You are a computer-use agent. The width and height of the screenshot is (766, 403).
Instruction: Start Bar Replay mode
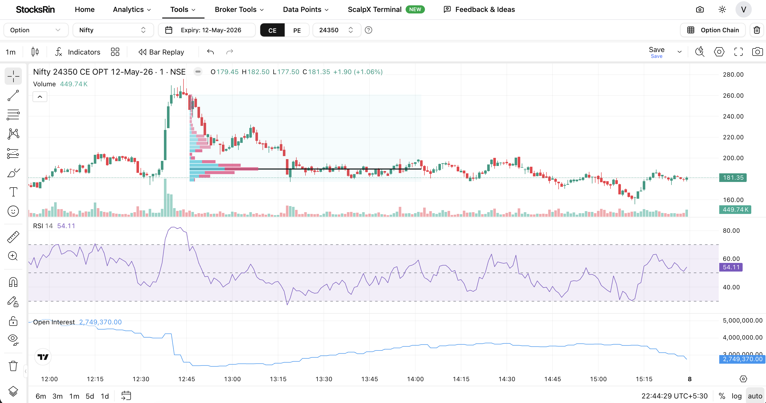[x=161, y=52]
